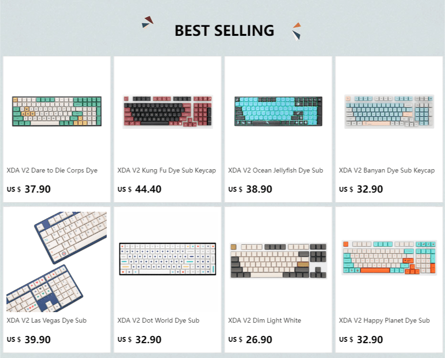The width and height of the screenshot is (445, 358).
Task: Open the Dim Light White keyboard image
Action: click(278, 260)
